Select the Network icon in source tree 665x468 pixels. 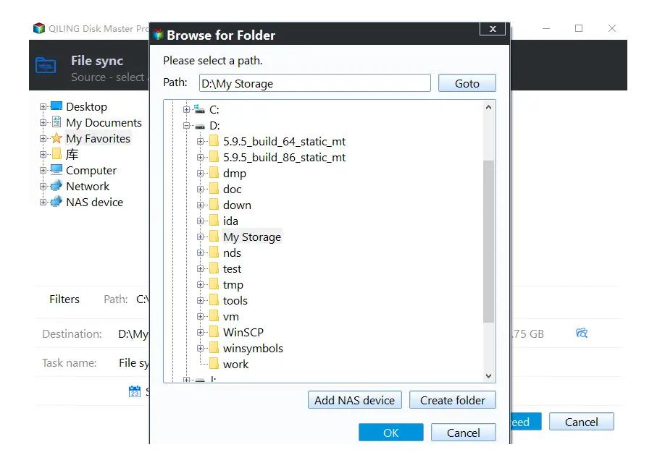pyautogui.click(x=57, y=187)
